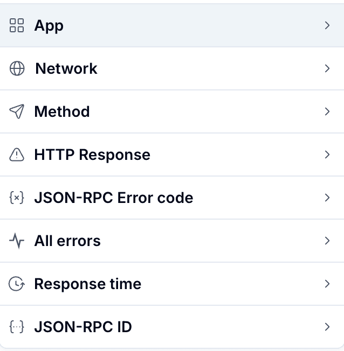
Task: Click the JSON-RPC Error code braces icon
Action: [x=17, y=198]
